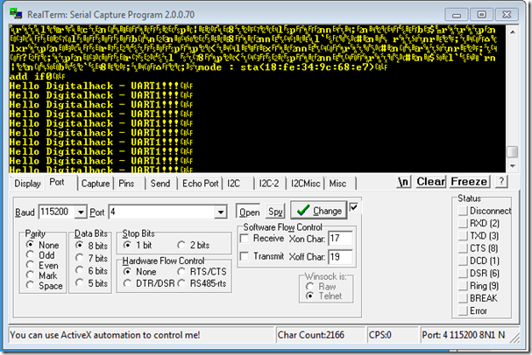Click the \n newline button
This screenshot has height=355, width=532.
click(x=404, y=182)
